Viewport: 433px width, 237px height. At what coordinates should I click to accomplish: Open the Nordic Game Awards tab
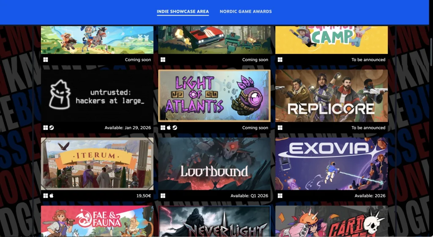(246, 11)
